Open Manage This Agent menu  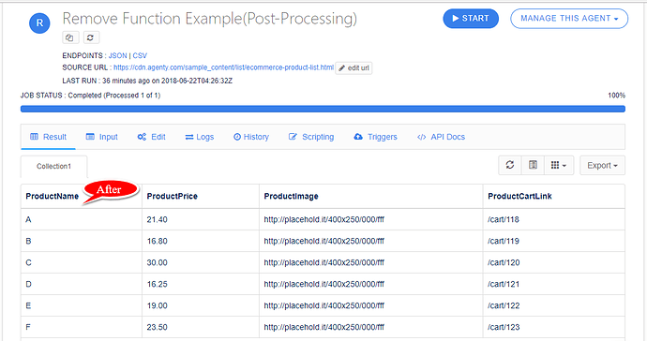[x=569, y=19]
